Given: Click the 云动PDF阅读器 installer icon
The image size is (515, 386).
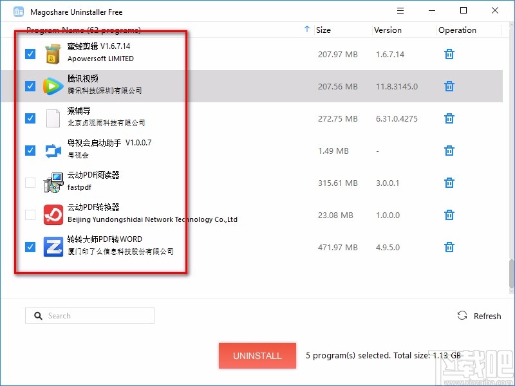Looking at the screenshot, I should pos(53,183).
